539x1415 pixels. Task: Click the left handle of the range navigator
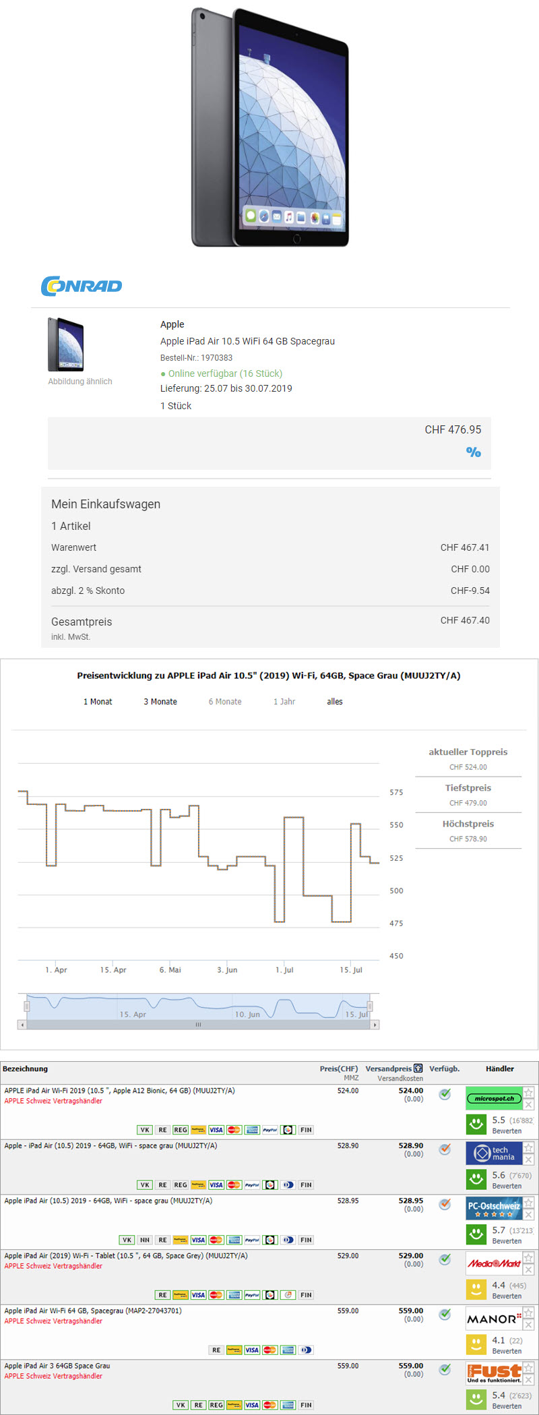pyautogui.click(x=27, y=1006)
